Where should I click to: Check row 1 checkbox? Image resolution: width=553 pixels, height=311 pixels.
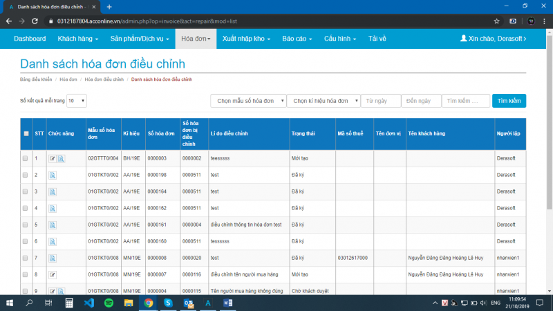tap(25, 159)
